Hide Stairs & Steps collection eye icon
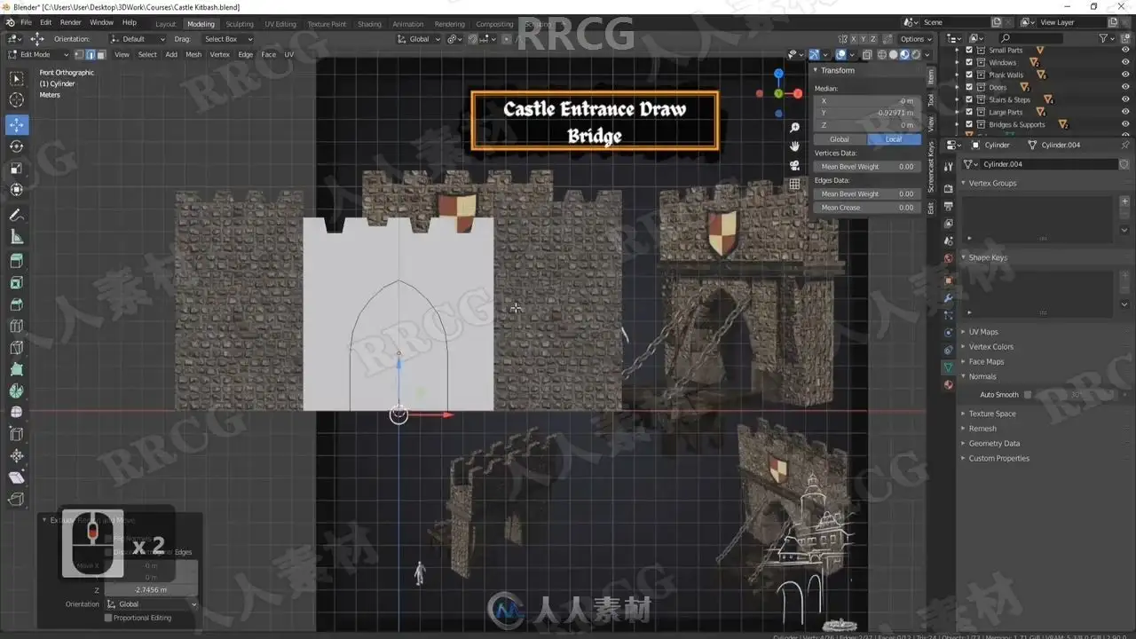The height and width of the screenshot is (639, 1136). point(1127,100)
